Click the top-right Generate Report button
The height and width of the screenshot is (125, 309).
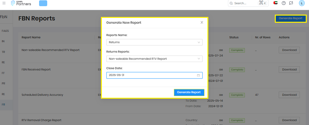(290, 19)
